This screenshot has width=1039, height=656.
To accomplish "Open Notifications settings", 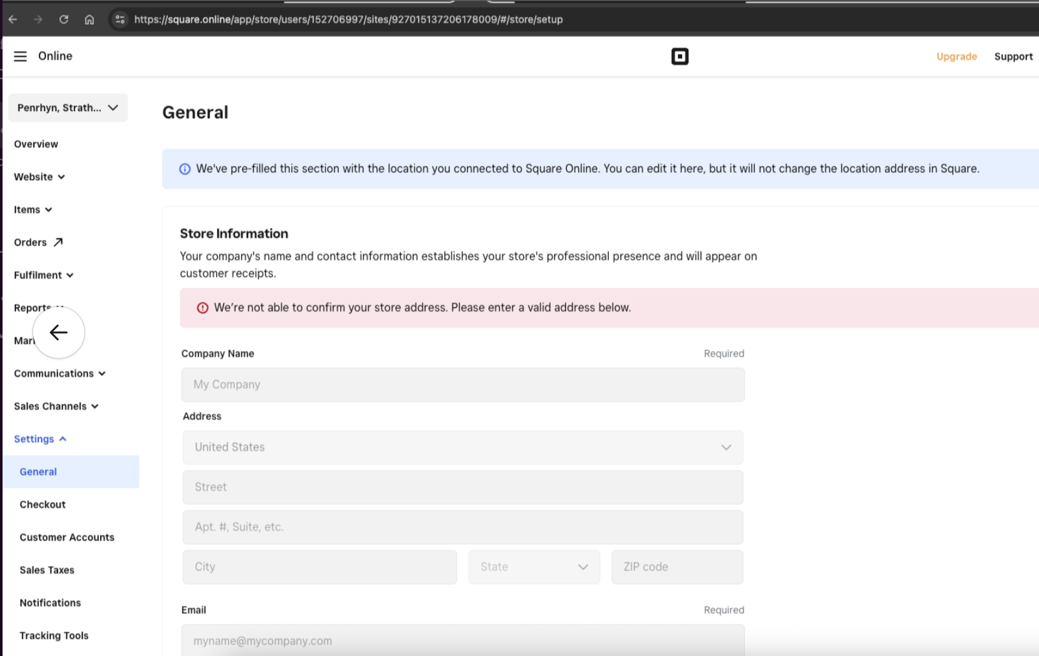I will [x=50, y=603].
